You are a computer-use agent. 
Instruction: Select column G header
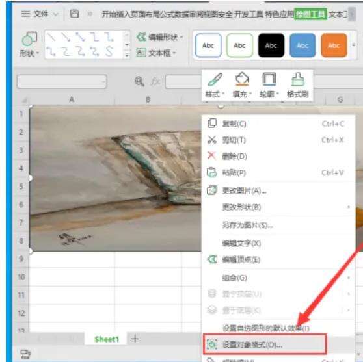click(340, 99)
